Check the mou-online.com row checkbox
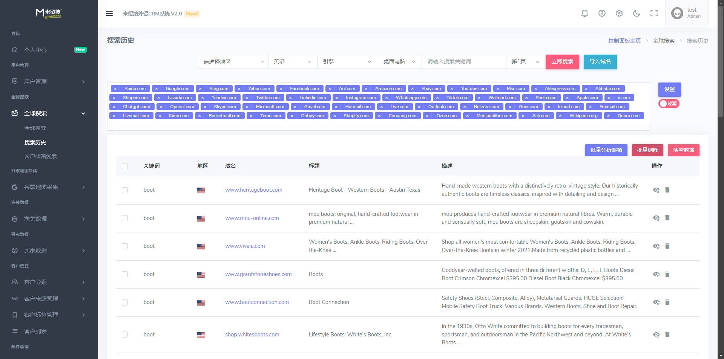This screenshot has height=359, width=724. [x=125, y=218]
